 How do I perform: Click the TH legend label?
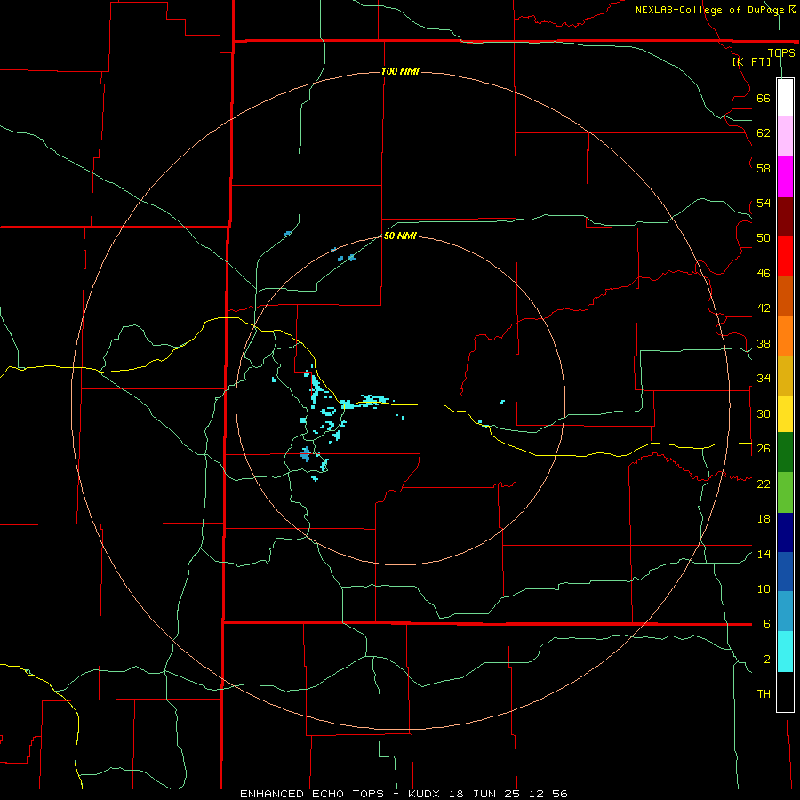point(764,694)
